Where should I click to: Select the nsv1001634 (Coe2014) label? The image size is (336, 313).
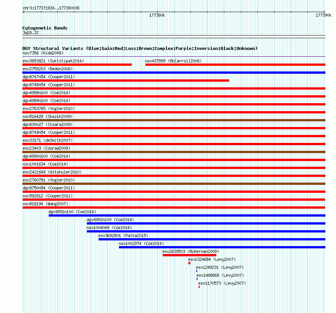point(45,164)
